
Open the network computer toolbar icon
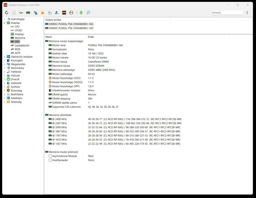point(36,12)
